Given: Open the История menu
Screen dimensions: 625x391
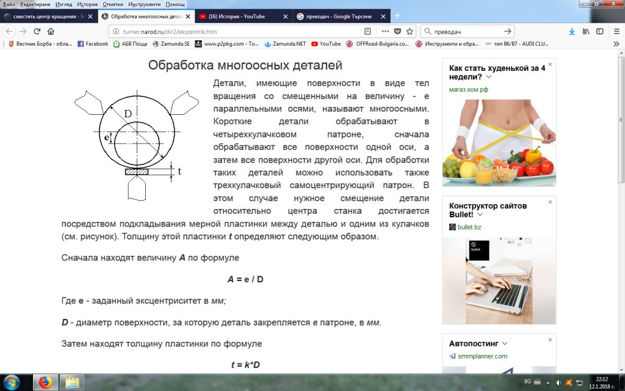Looking at the screenshot, I should click(x=87, y=4).
